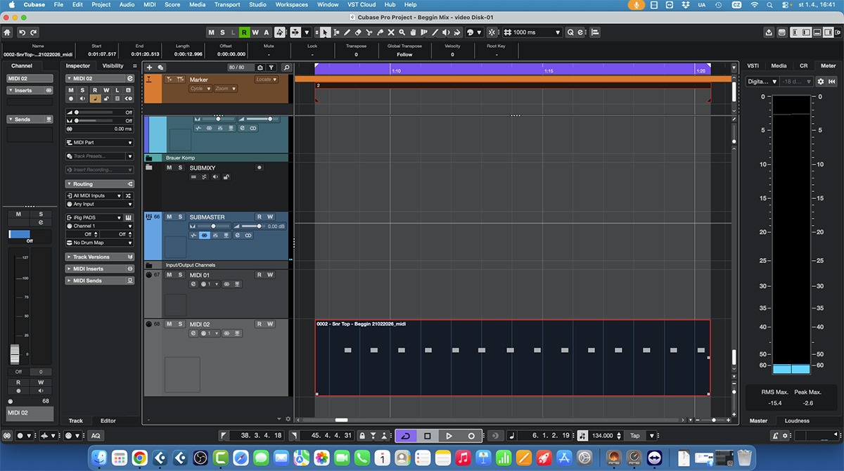Screen dimensions: 844x471
Task: Mute the SUBMASTER track
Action: [169, 217]
